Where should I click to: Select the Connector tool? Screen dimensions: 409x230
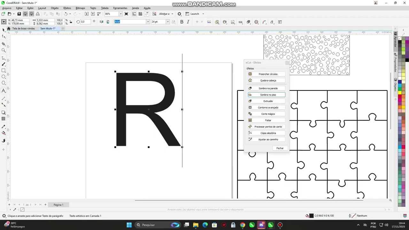(x=4, y=104)
